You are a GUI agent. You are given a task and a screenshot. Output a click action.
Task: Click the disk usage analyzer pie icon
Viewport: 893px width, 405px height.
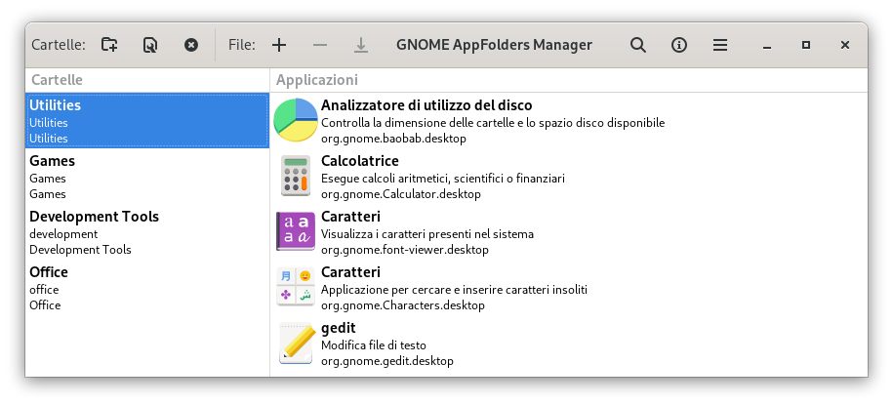(x=296, y=120)
